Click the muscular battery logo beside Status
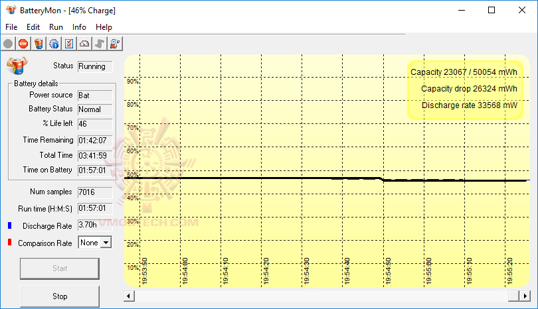The height and width of the screenshot is (309, 538). coord(17,66)
